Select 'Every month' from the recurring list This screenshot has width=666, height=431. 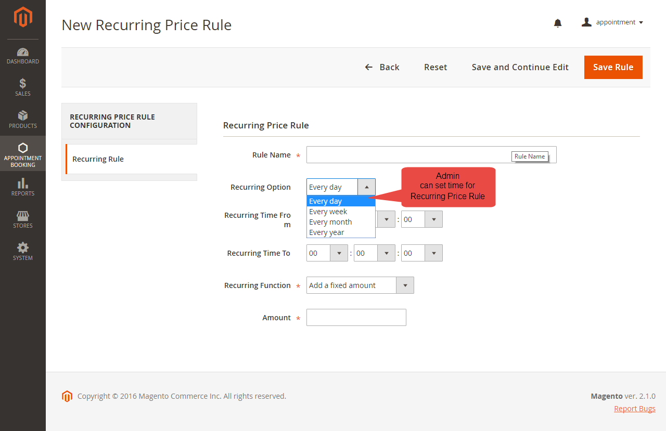[x=330, y=222]
